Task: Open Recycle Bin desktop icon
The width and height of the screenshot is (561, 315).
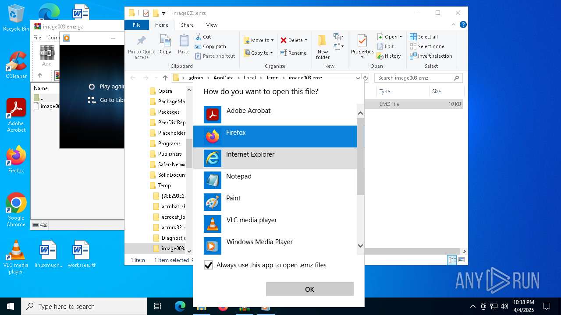Action: [x=16, y=18]
